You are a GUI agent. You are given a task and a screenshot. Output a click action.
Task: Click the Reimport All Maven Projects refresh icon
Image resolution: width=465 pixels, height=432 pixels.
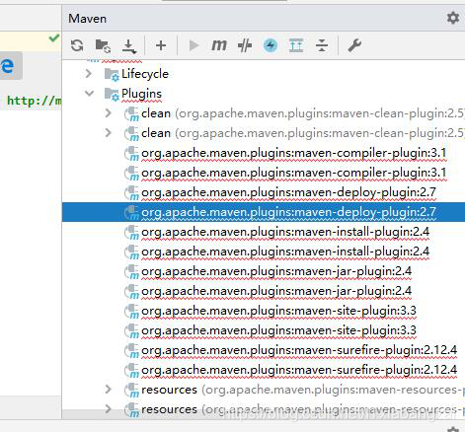(x=77, y=45)
